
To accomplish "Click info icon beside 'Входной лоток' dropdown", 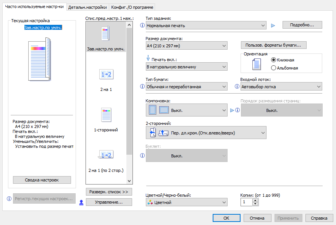I will (237, 87).
